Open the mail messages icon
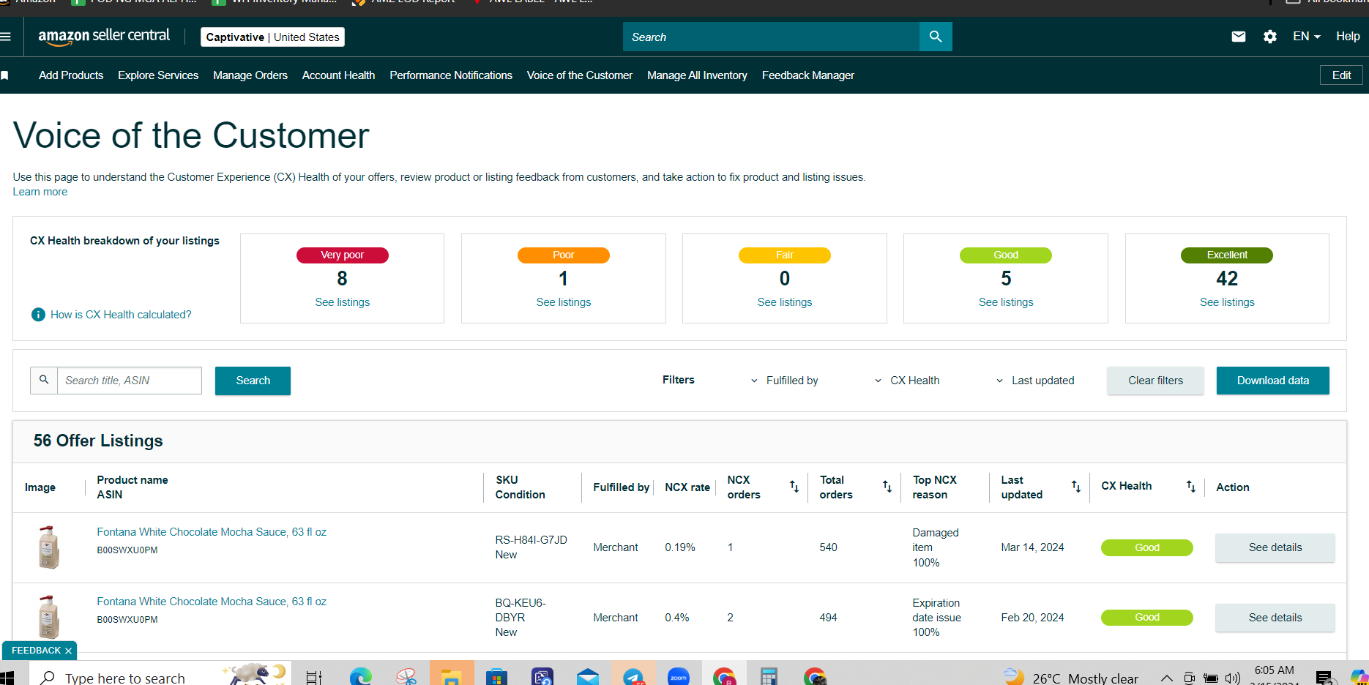This screenshot has width=1369, height=685. [x=1239, y=37]
